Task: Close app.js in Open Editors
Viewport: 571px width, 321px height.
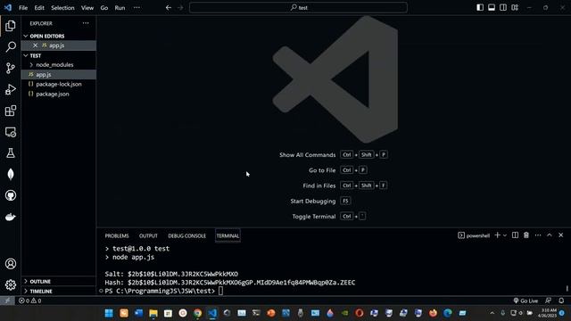Action: 35,45
